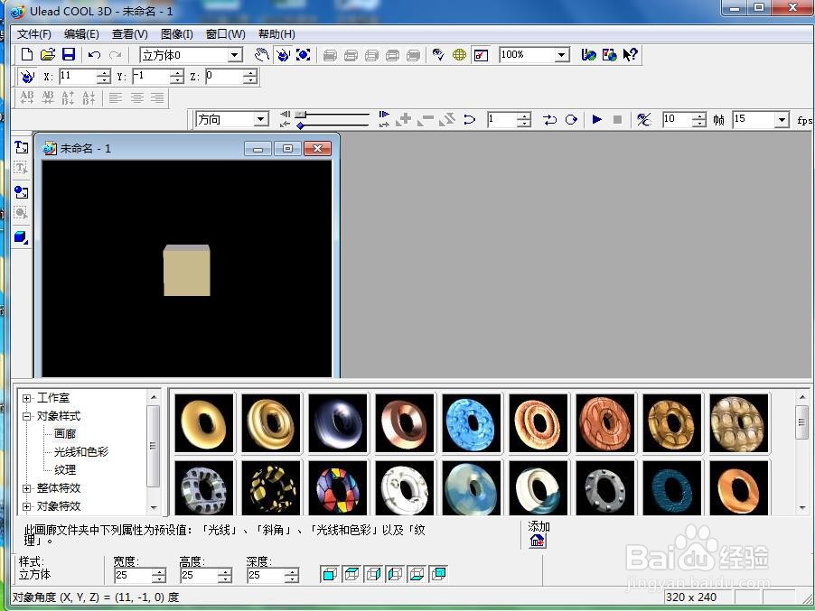The width and height of the screenshot is (815, 611).
Task: Open the object list dropdown 立方体0
Action: [235, 54]
